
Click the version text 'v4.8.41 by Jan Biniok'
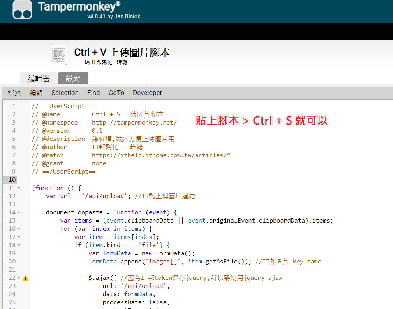pos(114,16)
